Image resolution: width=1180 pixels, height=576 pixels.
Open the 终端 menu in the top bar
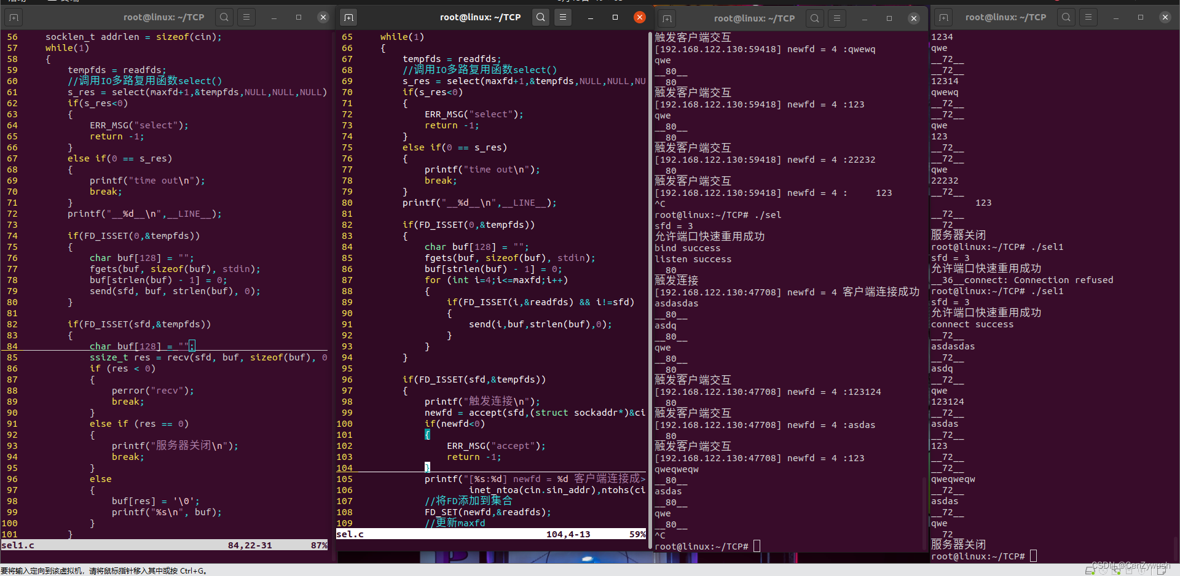pyautogui.click(x=64, y=2)
